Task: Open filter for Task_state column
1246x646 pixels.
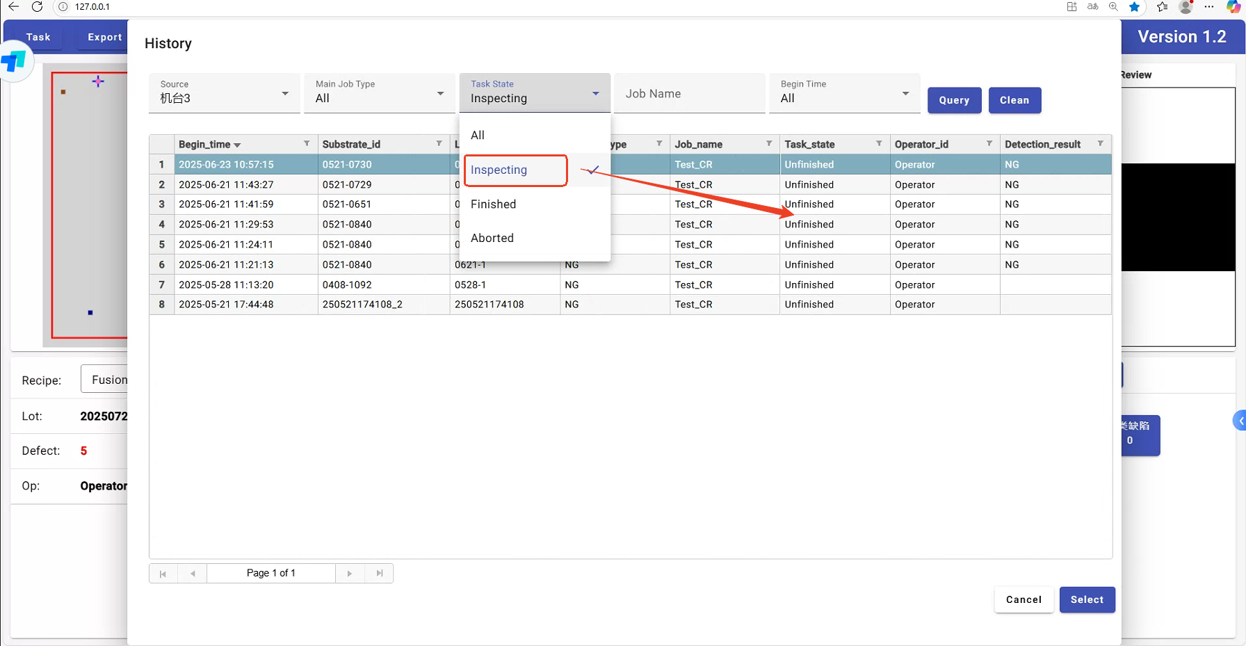Action: pyautogui.click(x=879, y=144)
